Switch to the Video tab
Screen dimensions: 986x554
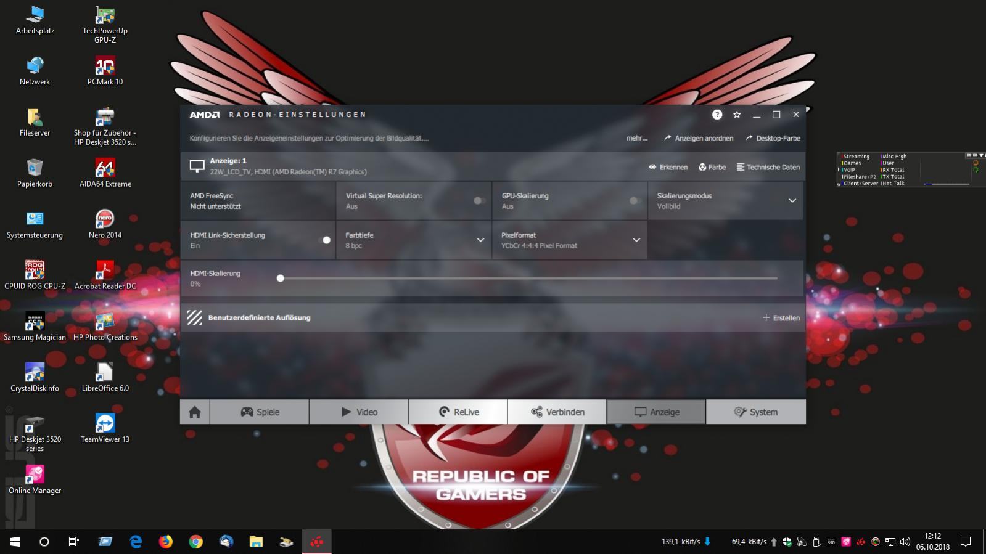click(359, 412)
